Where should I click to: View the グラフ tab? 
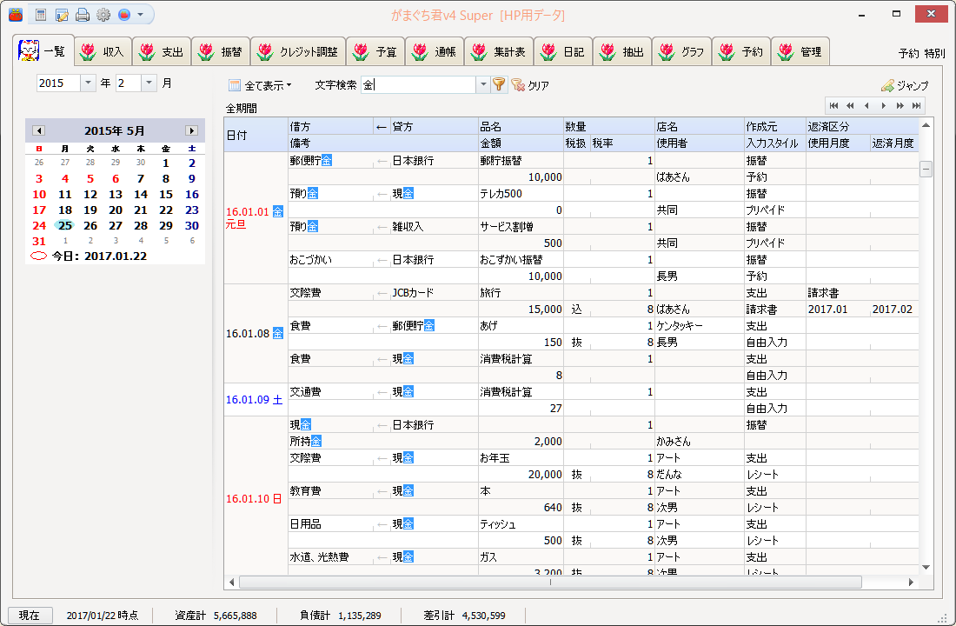pos(682,52)
